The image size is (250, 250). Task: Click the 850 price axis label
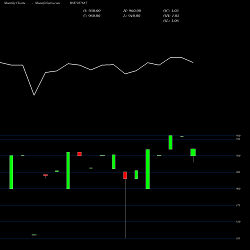[x=238, y=221]
